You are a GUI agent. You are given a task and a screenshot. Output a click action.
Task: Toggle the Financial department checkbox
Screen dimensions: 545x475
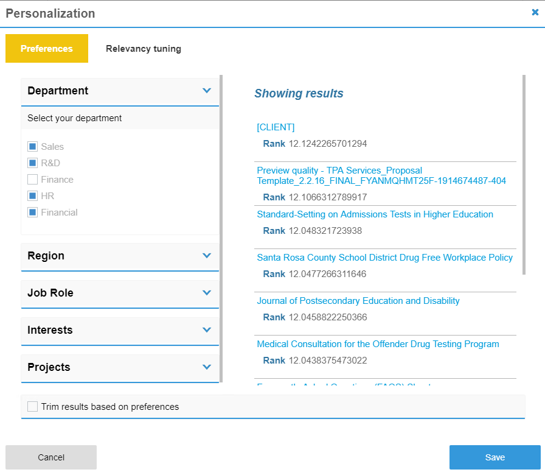click(x=33, y=213)
